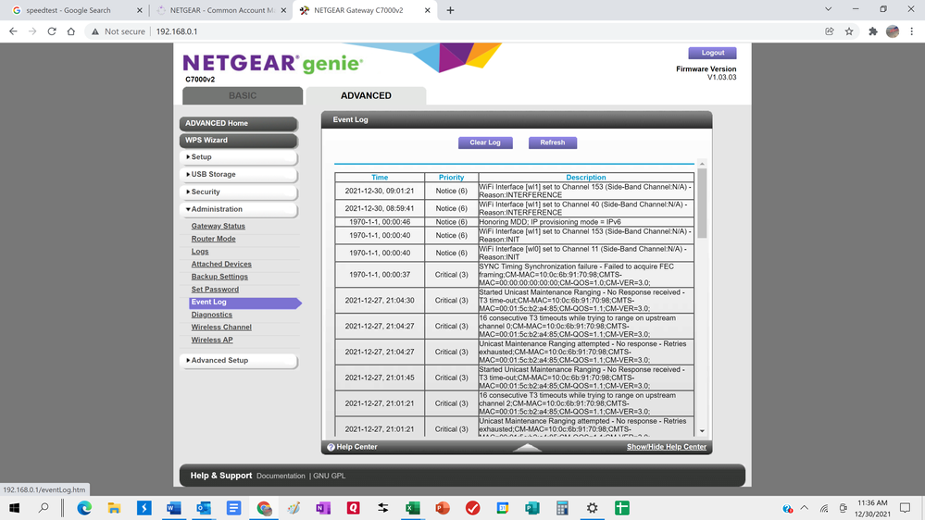Select Event Log in sidebar

coord(244,303)
